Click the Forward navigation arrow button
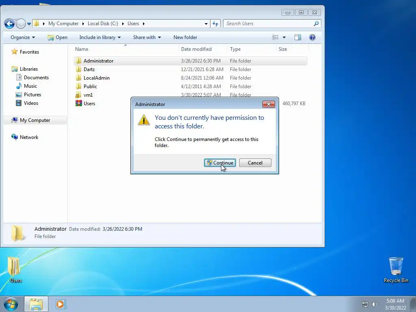The width and height of the screenshot is (416, 312). click(21, 24)
